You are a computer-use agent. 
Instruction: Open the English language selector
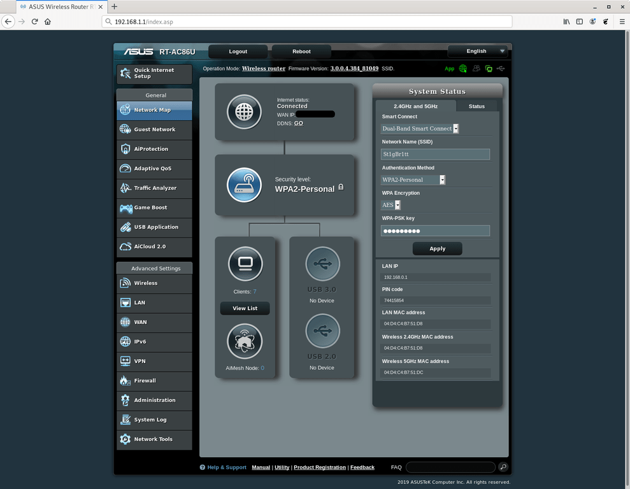[x=477, y=51]
